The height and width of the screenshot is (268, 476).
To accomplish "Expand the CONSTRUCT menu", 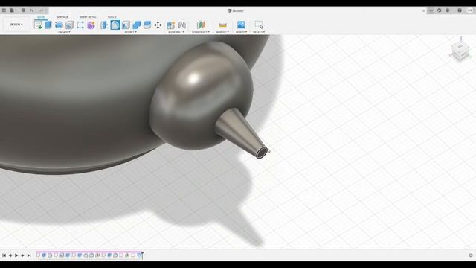I will click(x=201, y=32).
